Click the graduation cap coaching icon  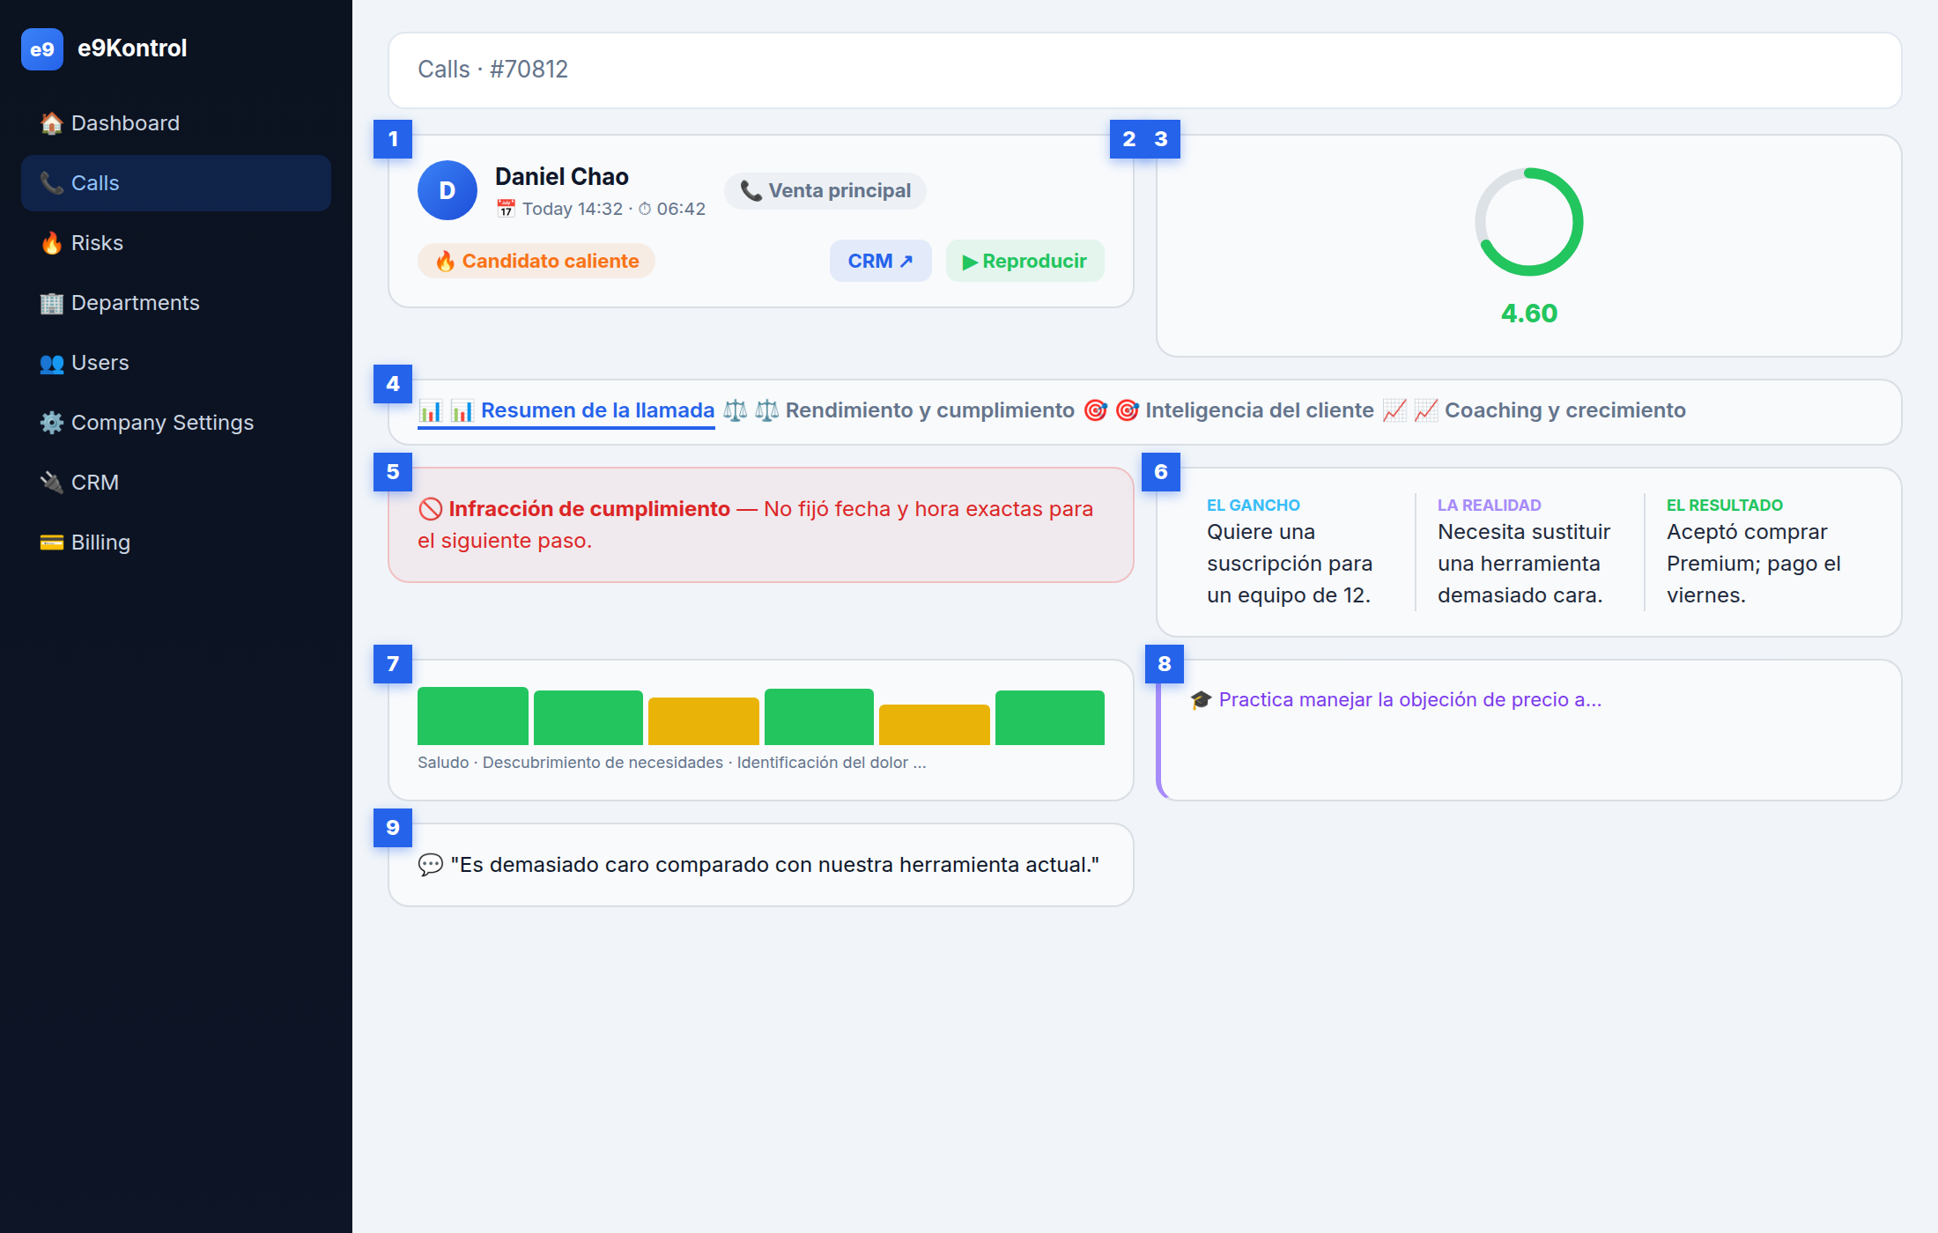point(1202,700)
